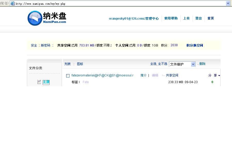The image size is (232, 142).
Task: Click the Fate tag
Action: (86, 82)
